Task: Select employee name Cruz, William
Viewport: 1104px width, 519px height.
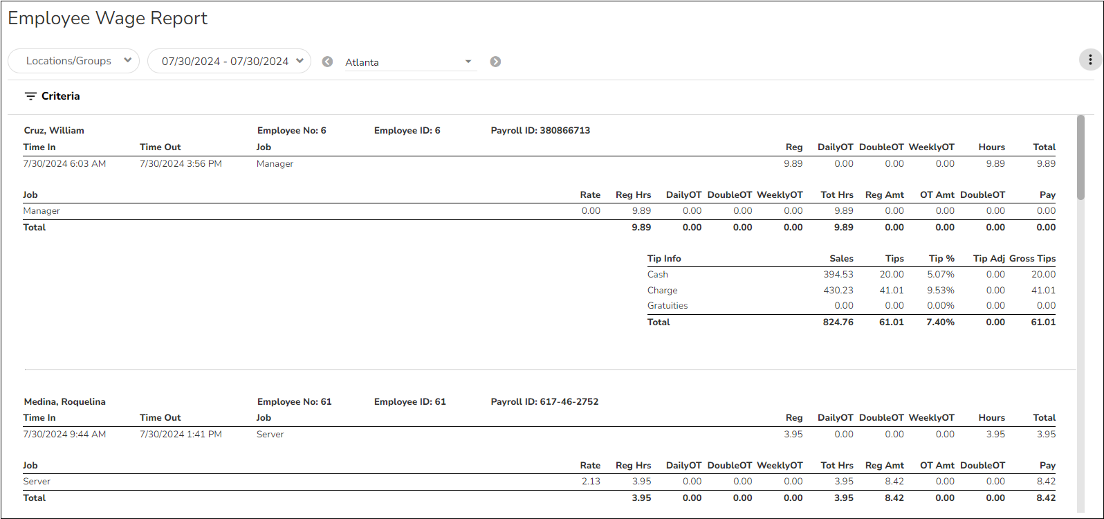Action: [54, 130]
